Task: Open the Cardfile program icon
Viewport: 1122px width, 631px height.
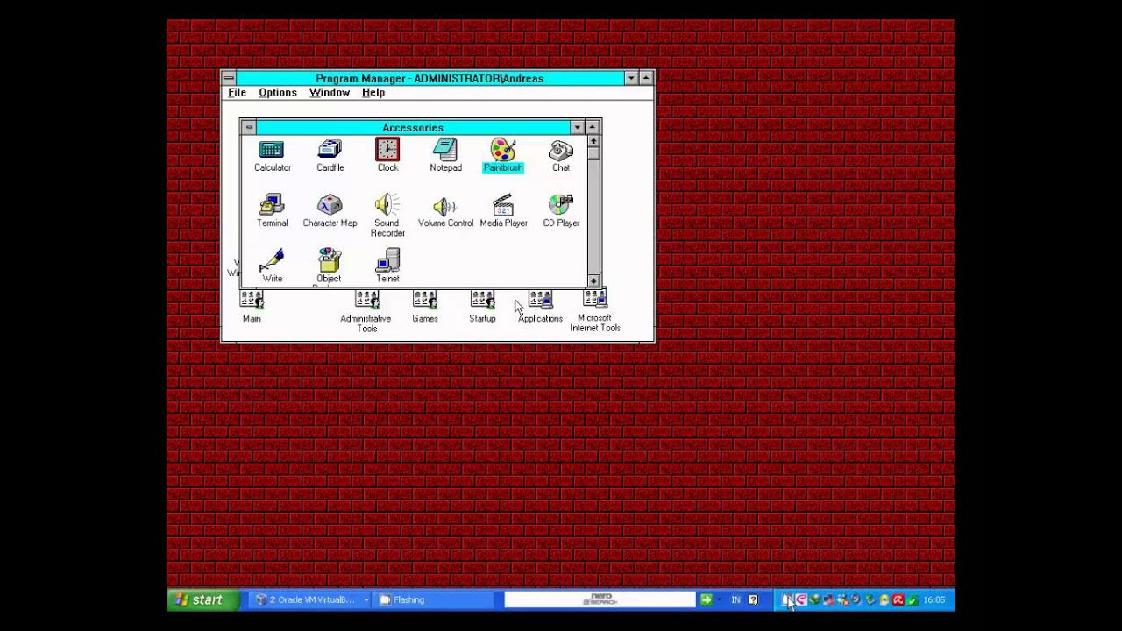Action: click(x=330, y=156)
